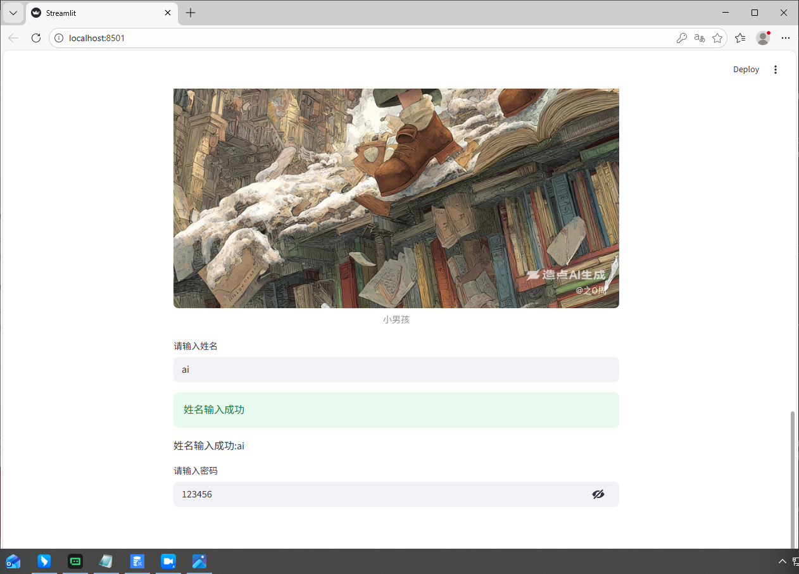Reload the page with refresh icon
Image resolution: width=799 pixels, height=574 pixels.
click(x=36, y=38)
